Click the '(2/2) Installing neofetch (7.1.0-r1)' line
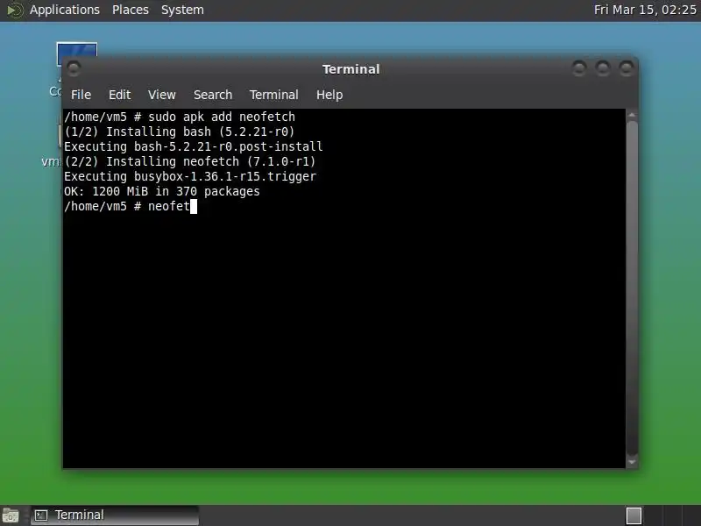The height and width of the screenshot is (526, 701). [x=190, y=161]
